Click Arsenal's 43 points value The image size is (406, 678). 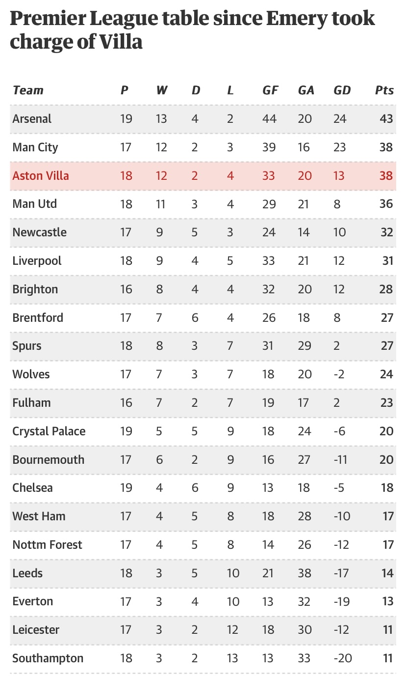[x=386, y=119]
